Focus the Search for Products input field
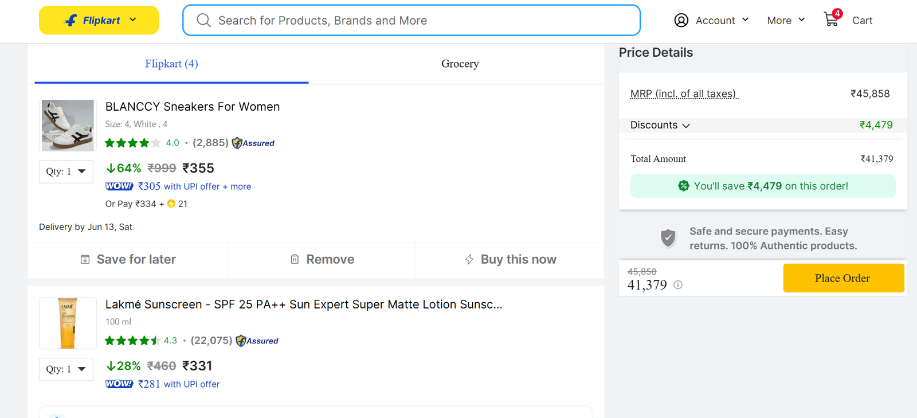The height and width of the screenshot is (418, 917). coord(411,21)
